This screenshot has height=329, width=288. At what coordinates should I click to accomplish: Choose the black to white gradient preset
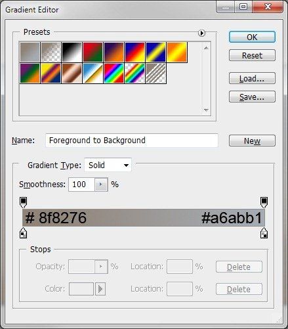[x=72, y=52]
